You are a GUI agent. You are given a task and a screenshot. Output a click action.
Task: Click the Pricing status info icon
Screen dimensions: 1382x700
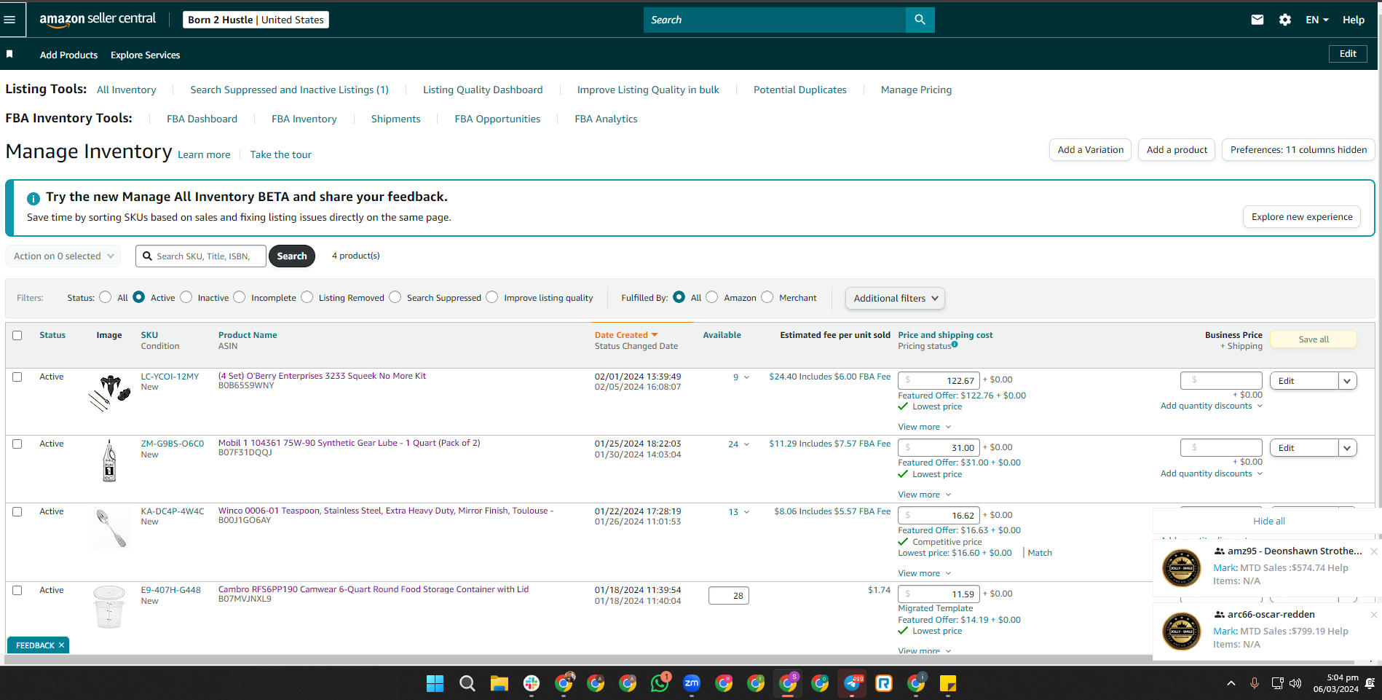955,345
